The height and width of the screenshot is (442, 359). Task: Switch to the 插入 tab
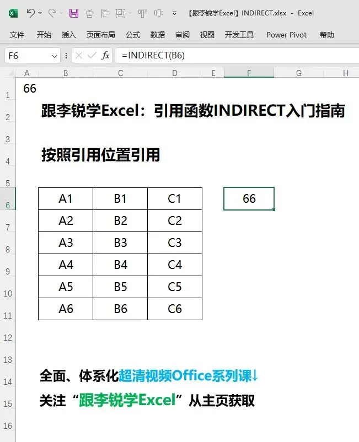[x=69, y=35]
